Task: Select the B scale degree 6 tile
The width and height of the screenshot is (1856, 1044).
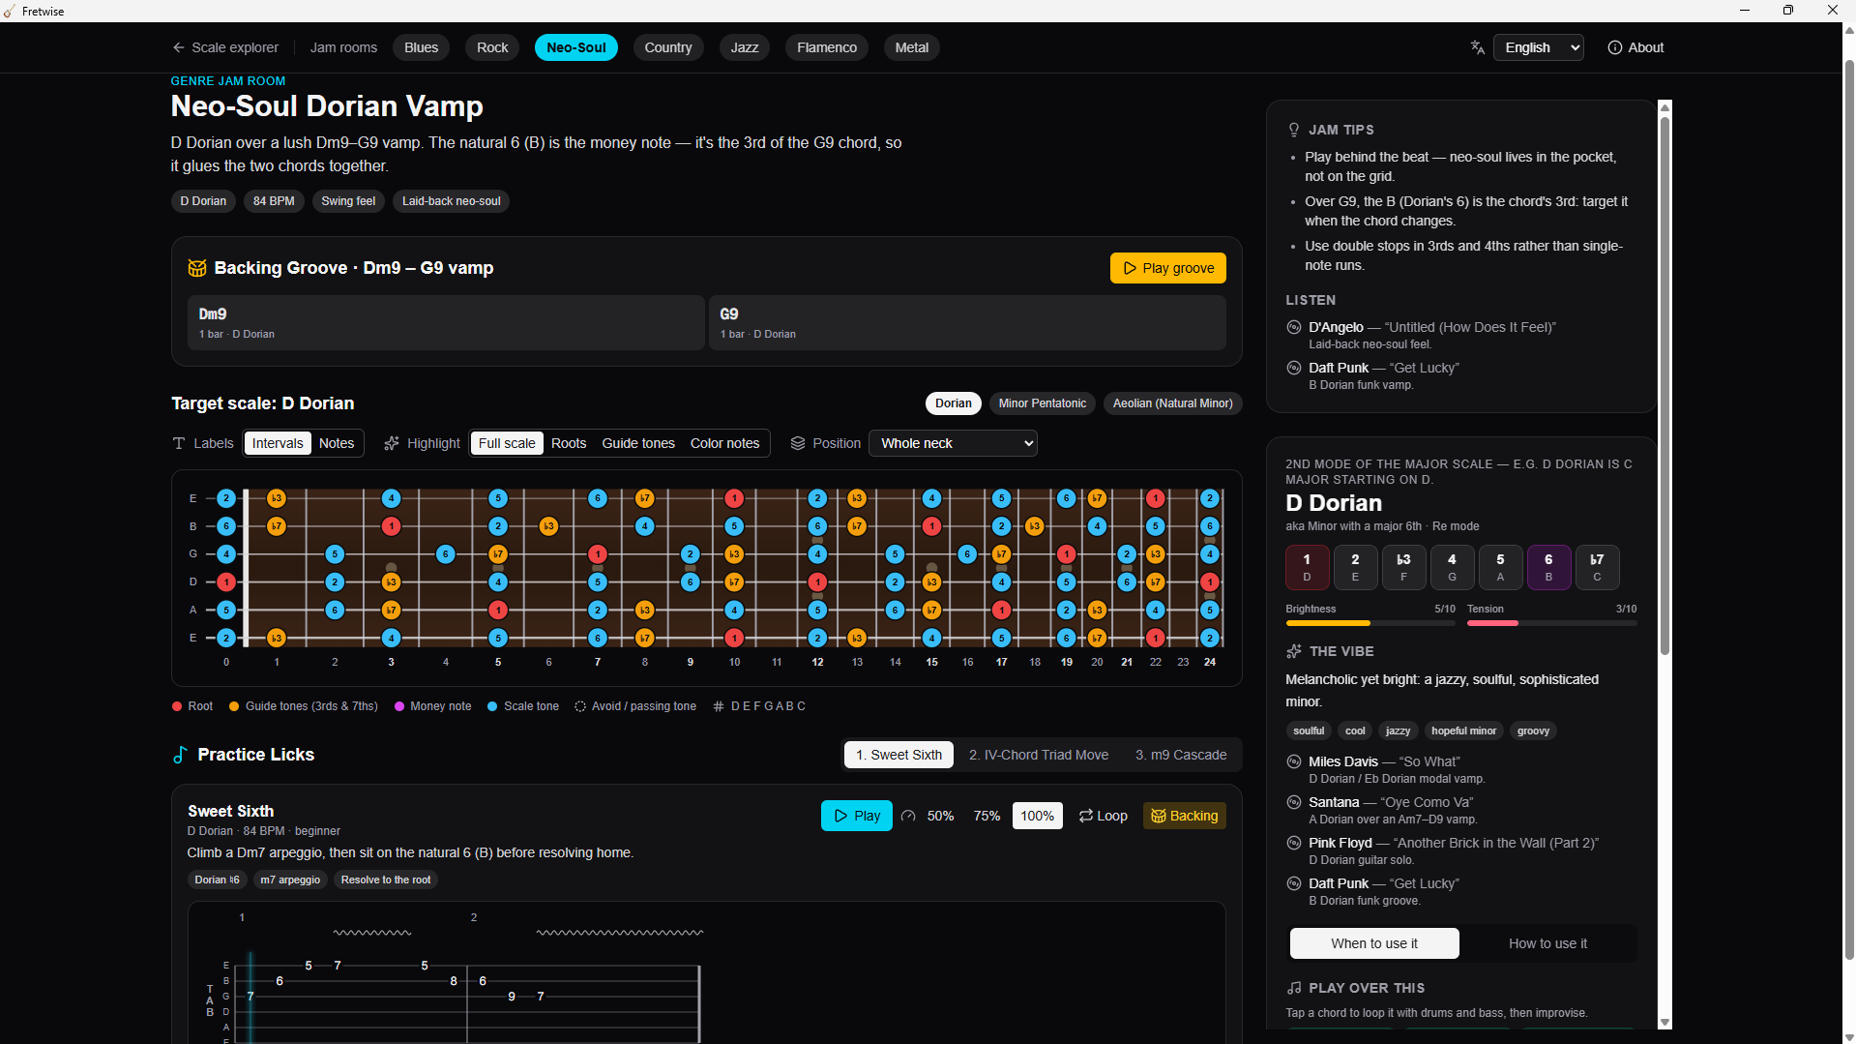Action: (x=1548, y=567)
